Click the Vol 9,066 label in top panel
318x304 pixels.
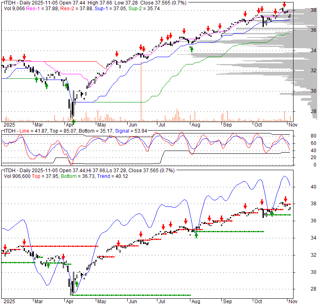point(15,8)
